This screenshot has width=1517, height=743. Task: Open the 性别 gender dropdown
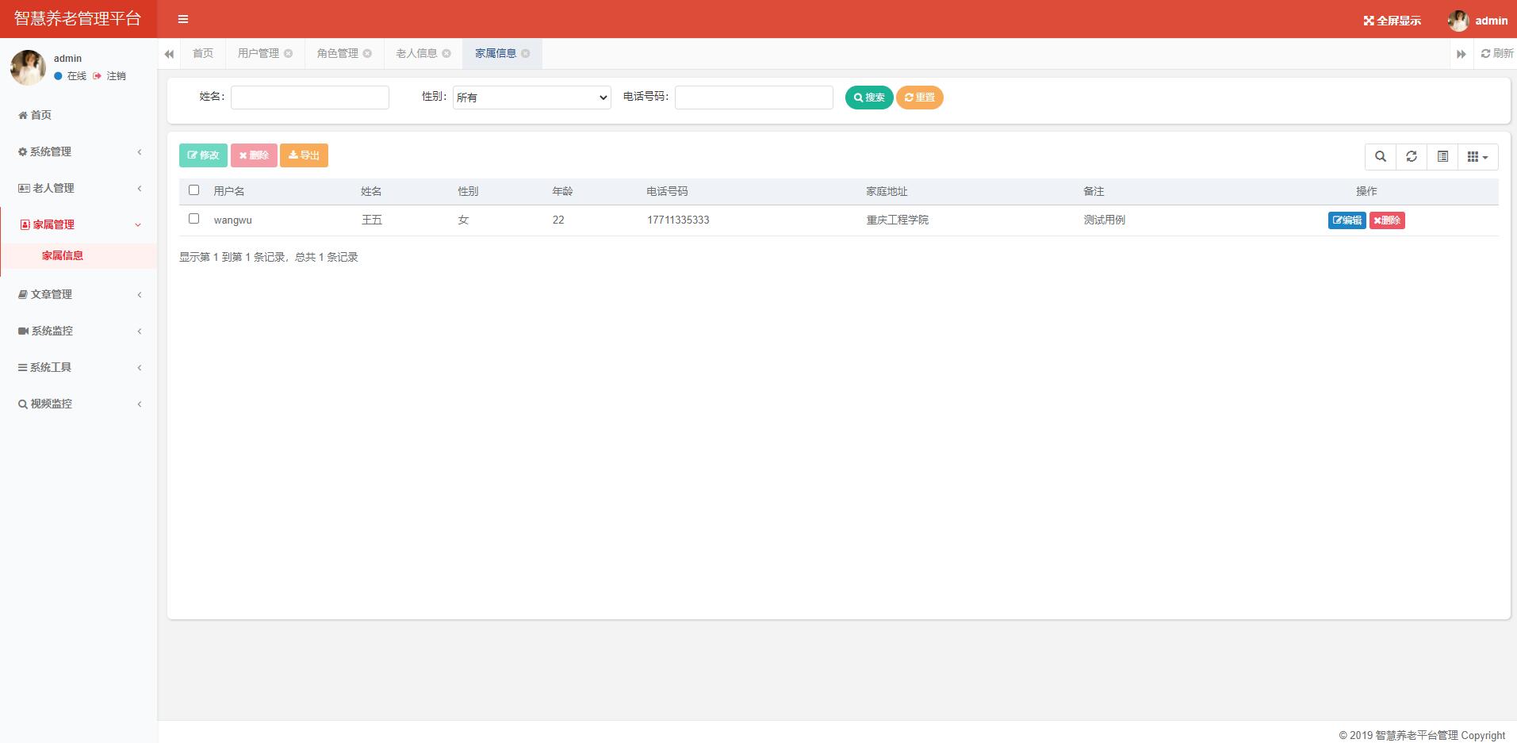click(531, 97)
